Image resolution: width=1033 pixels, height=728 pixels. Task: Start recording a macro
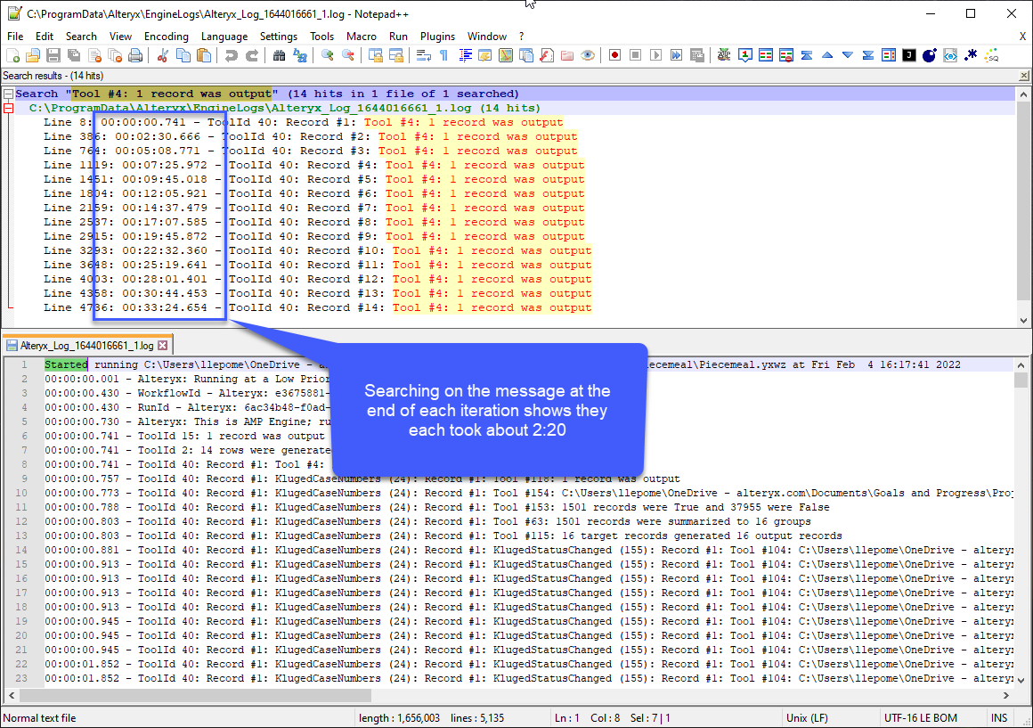614,55
